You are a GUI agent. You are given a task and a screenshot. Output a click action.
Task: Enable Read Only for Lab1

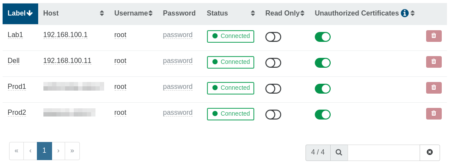click(273, 37)
